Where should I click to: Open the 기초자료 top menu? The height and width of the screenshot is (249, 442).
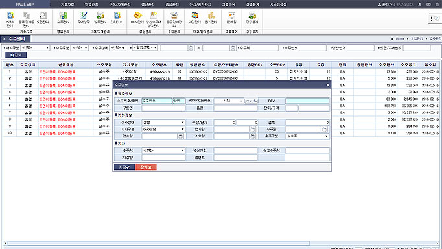pos(67,5)
